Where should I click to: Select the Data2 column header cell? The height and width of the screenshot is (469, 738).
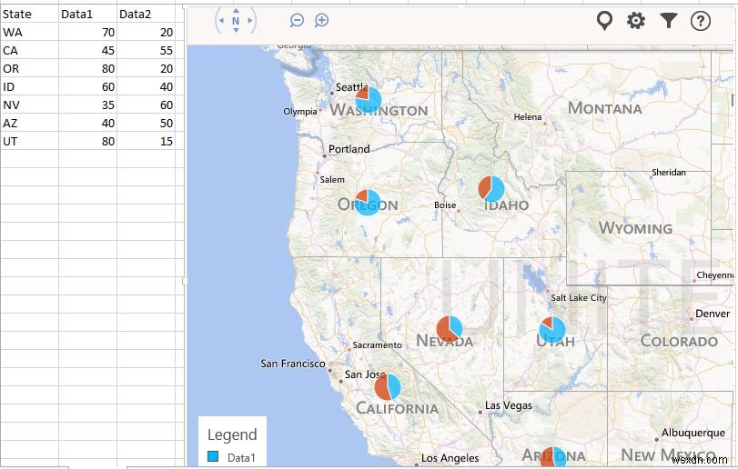tap(146, 14)
